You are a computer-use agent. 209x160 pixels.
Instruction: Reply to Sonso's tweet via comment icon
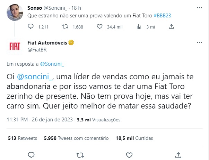click(31, 26)
